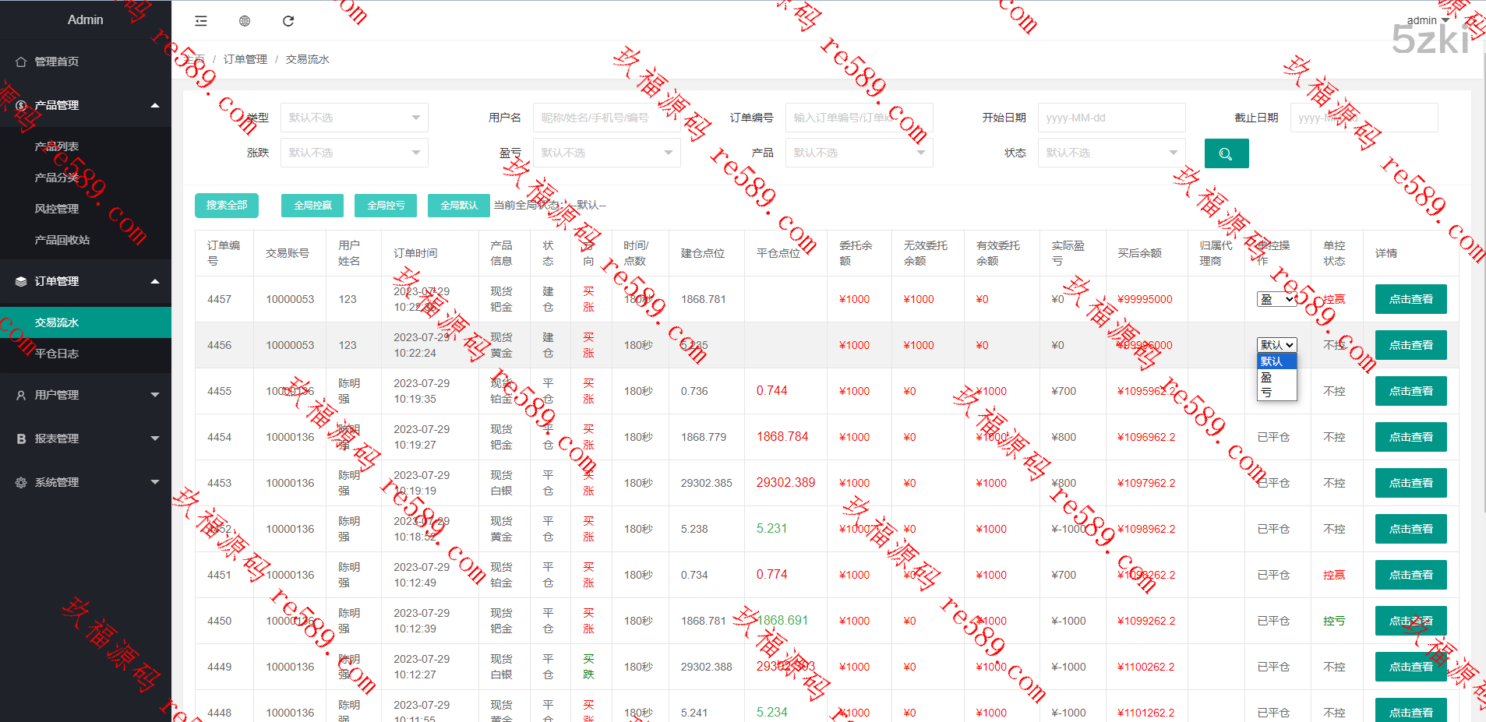The width and height of the screenshot is (1486, 722).
Task: Expand the 系统管理 sidebar menu
Action: (86, 482)
